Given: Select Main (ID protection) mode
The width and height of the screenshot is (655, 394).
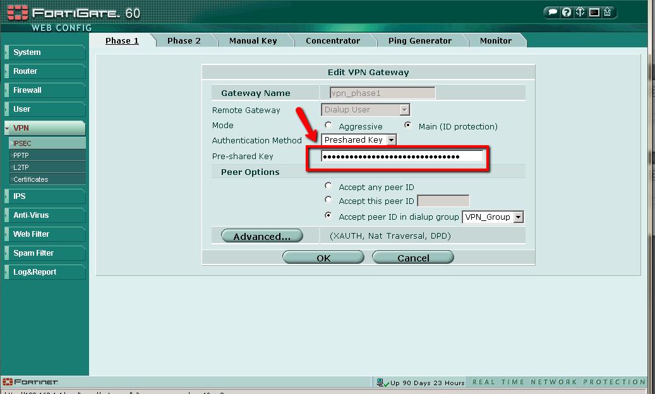Looking at the screenshot, I should 407,125.
